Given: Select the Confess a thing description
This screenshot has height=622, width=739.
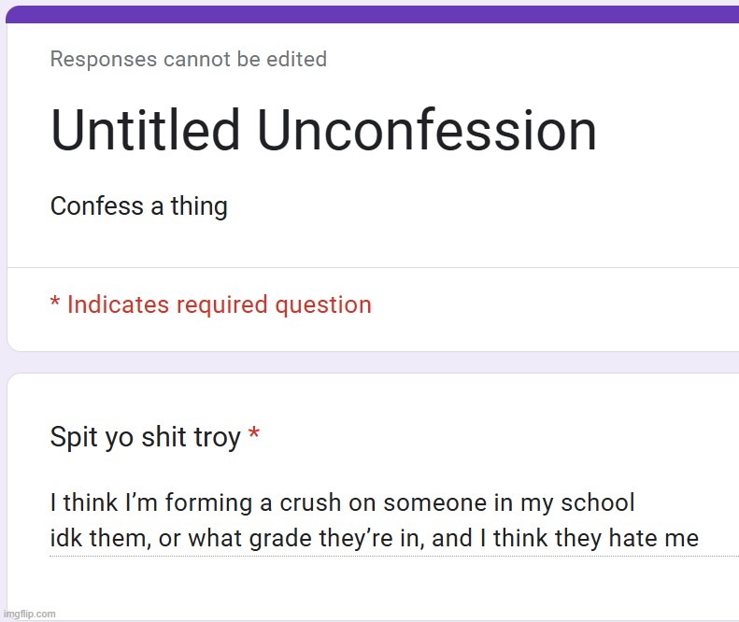Looking at the screenshot, I should pos(139,206).
